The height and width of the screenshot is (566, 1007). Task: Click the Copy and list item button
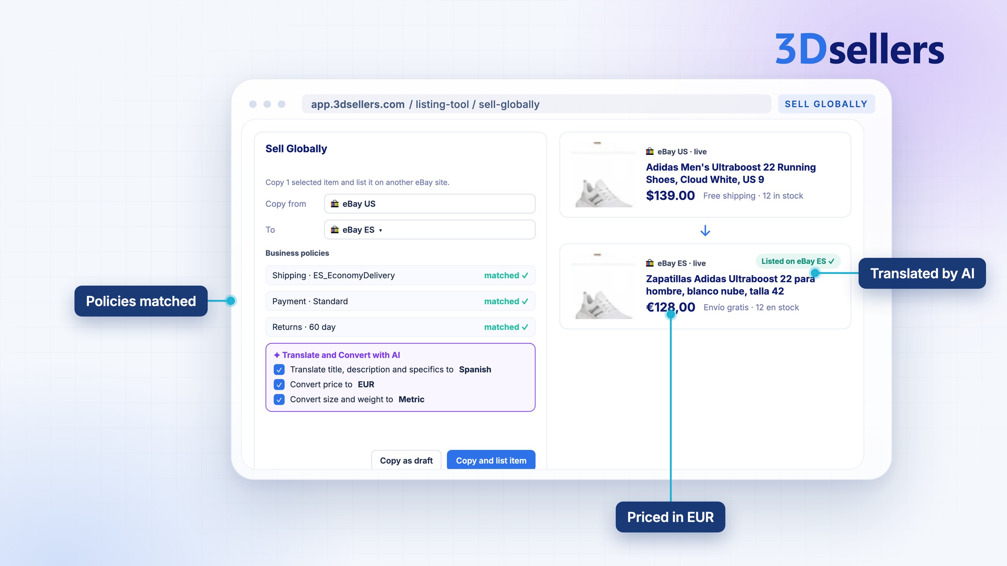[491, 460]
